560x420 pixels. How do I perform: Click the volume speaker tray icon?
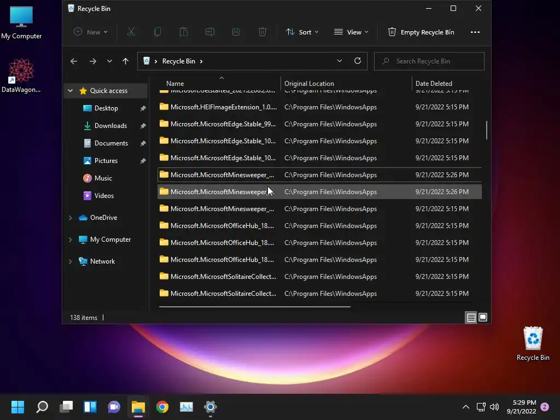point(494,407)
